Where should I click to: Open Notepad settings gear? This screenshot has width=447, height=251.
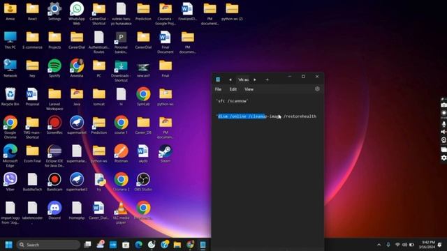[317, 89]
